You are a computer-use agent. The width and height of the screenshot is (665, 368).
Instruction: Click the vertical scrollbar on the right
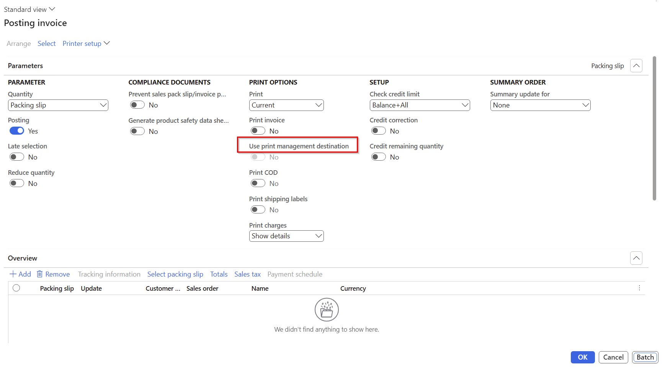(x=654, y=129)
